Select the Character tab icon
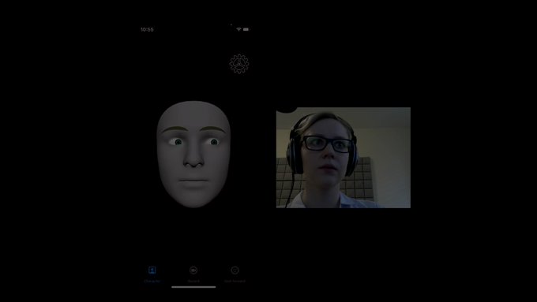 [152, 270]
